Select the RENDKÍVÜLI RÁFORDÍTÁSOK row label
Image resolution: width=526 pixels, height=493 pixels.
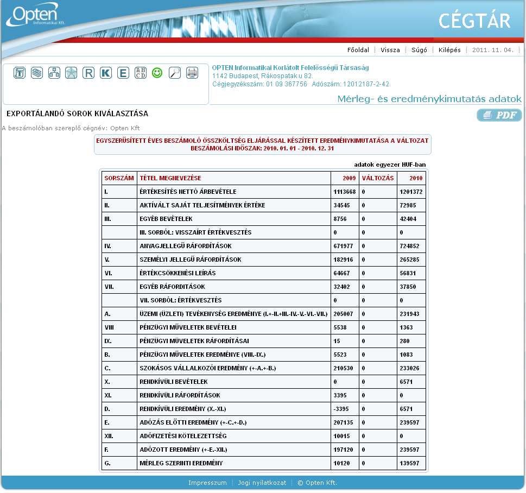tap(180, 395)
